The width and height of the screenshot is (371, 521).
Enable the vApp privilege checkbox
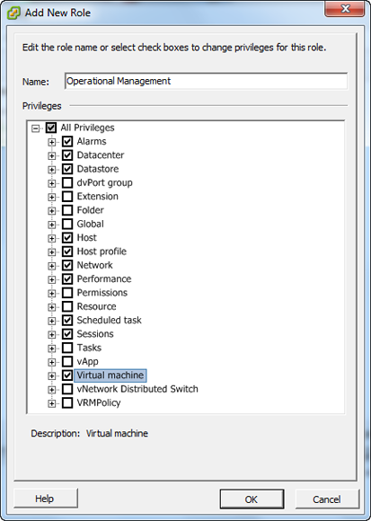point(67,361)
